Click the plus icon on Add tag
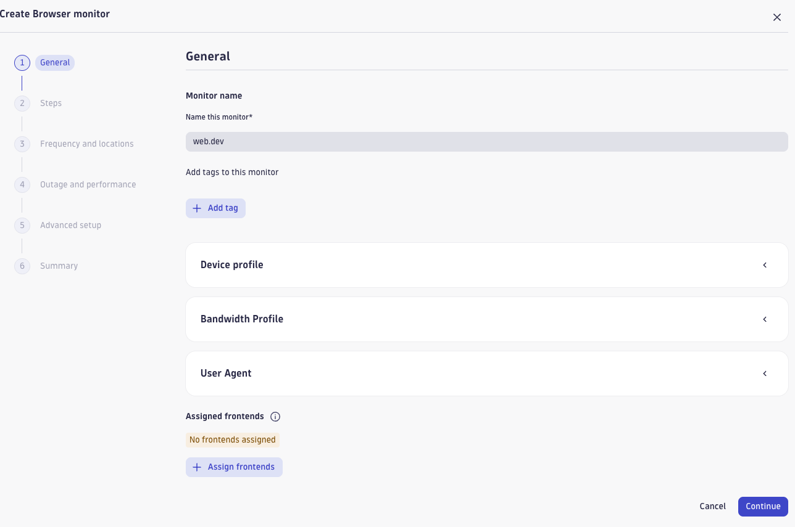The width and height of the screenshot is (795, 527). click(197, 208)
